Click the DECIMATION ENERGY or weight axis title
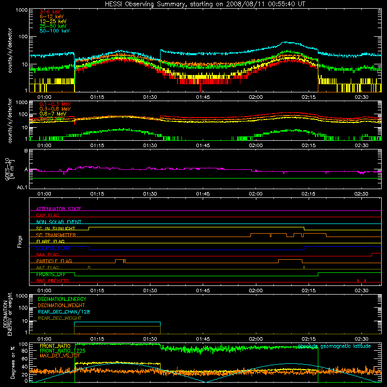This screenshot has width=387, height=387. tap(7, 314)
